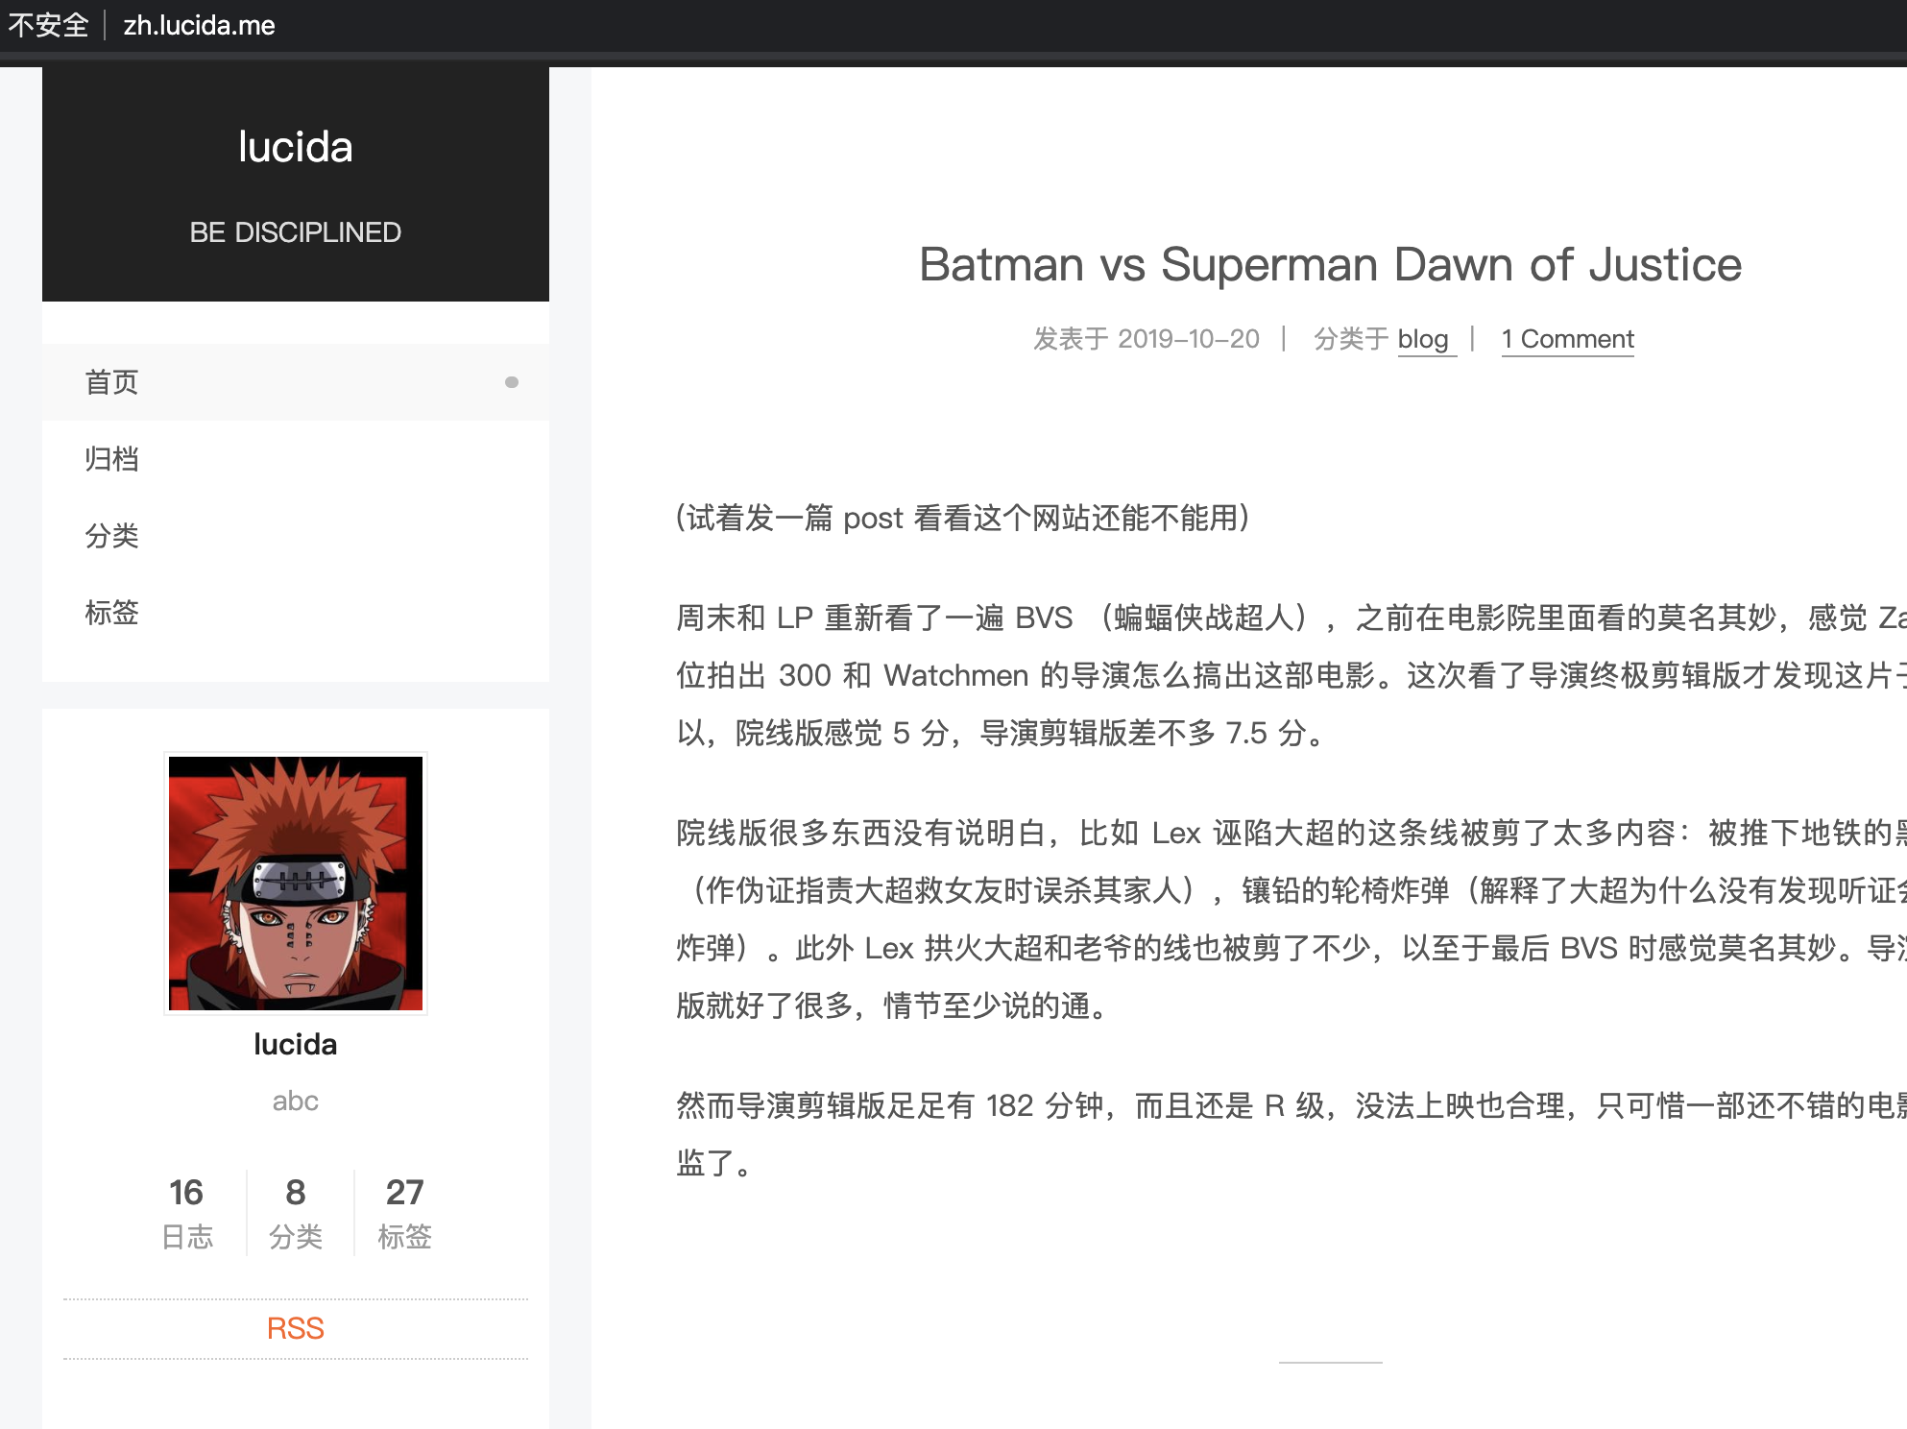Open the Batman vs Superman post title

[x=1330, y=264]
